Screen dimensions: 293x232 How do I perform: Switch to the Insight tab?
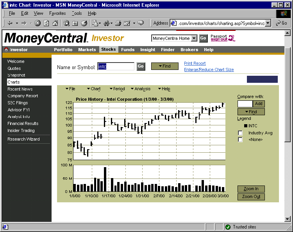pyautogui.click(x=148, y=50)
